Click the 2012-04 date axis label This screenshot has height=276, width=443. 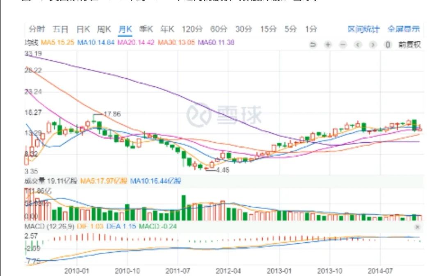point(228,271)
